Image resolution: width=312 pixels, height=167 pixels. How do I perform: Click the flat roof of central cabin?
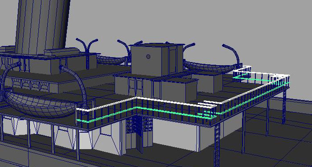pos(157,45)
